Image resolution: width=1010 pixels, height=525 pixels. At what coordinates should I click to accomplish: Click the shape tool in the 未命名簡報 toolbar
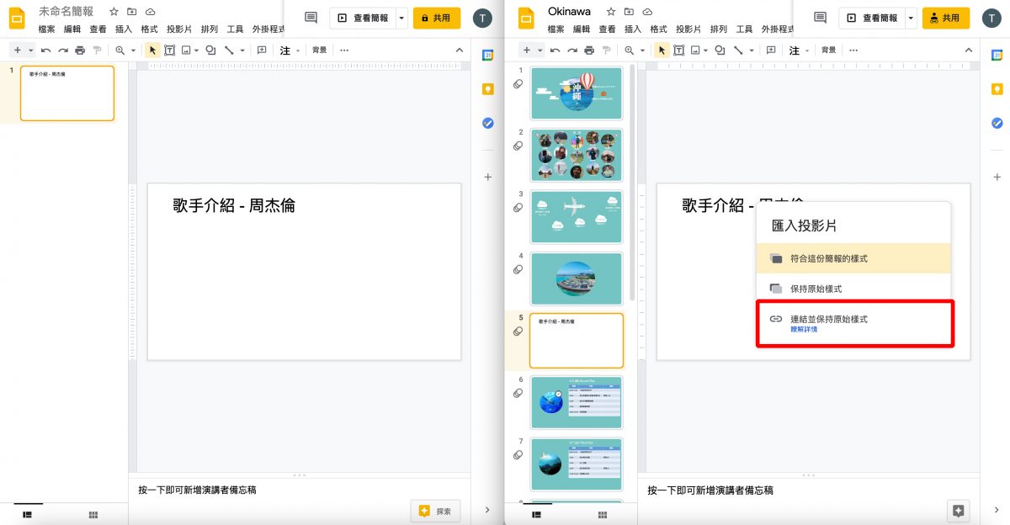click(x=210, y=50)
